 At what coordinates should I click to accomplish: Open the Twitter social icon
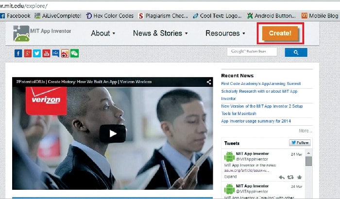pyautogui.click(x=37, y=53)
